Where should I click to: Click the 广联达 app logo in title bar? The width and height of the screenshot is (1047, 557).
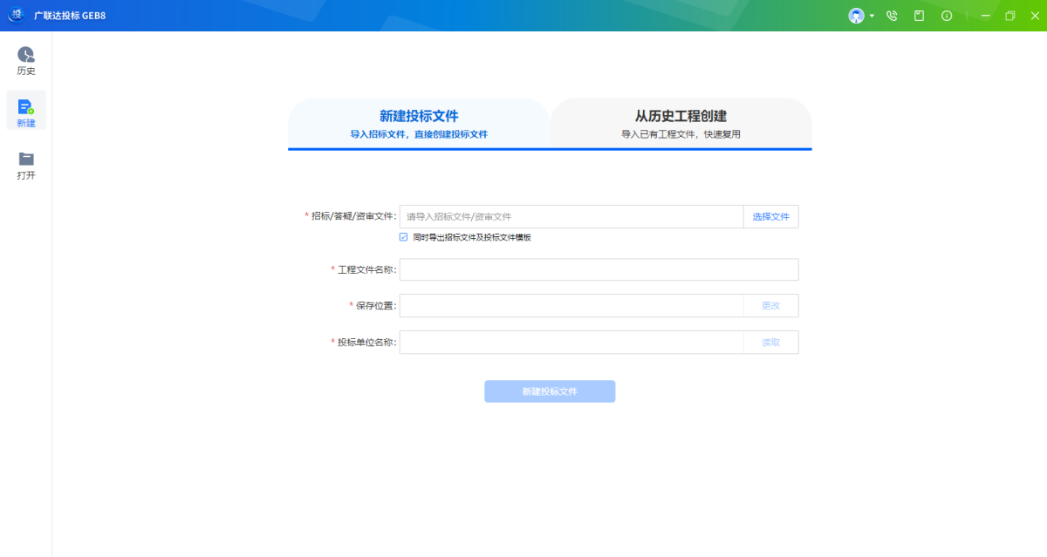(16, 16)
